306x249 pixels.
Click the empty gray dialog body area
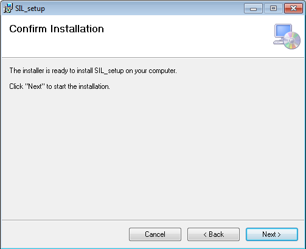153,154
